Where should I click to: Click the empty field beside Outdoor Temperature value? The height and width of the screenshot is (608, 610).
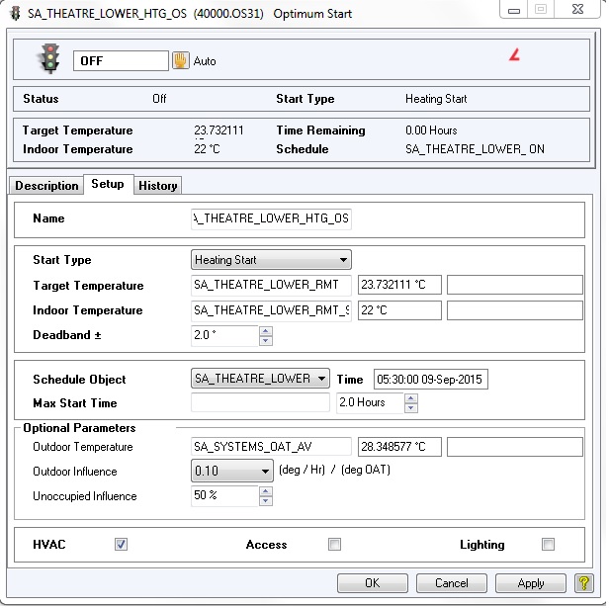coord(515,446)
